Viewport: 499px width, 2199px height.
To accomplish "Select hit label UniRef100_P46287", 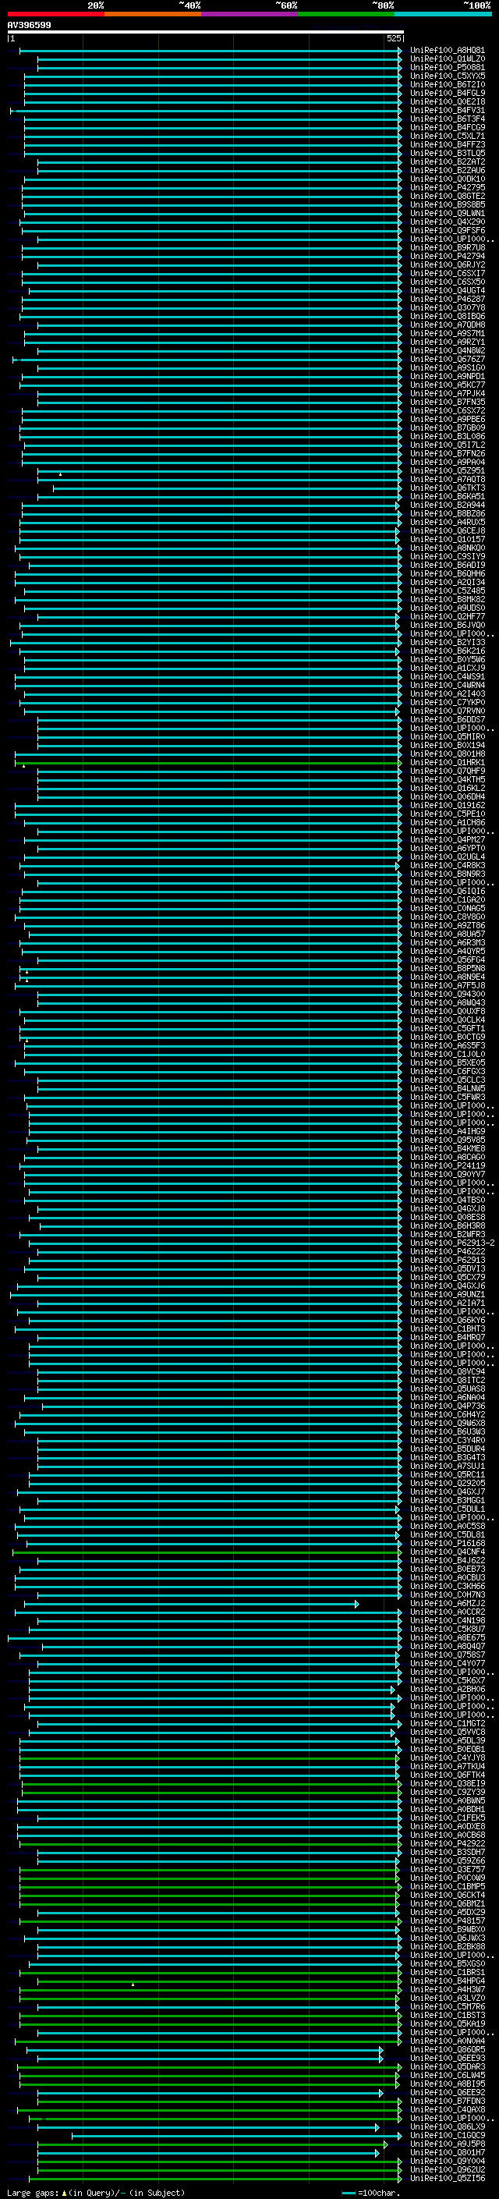I will coord(447,299).
